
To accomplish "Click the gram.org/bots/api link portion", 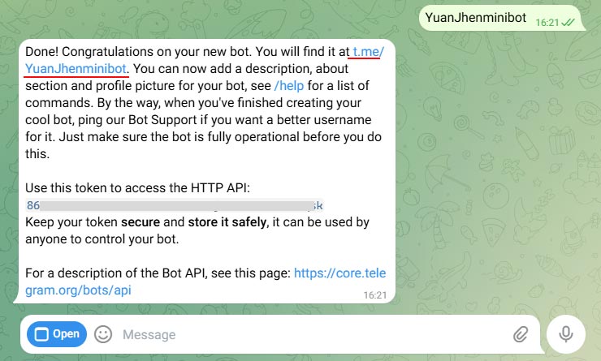I will tap(78, 290).
